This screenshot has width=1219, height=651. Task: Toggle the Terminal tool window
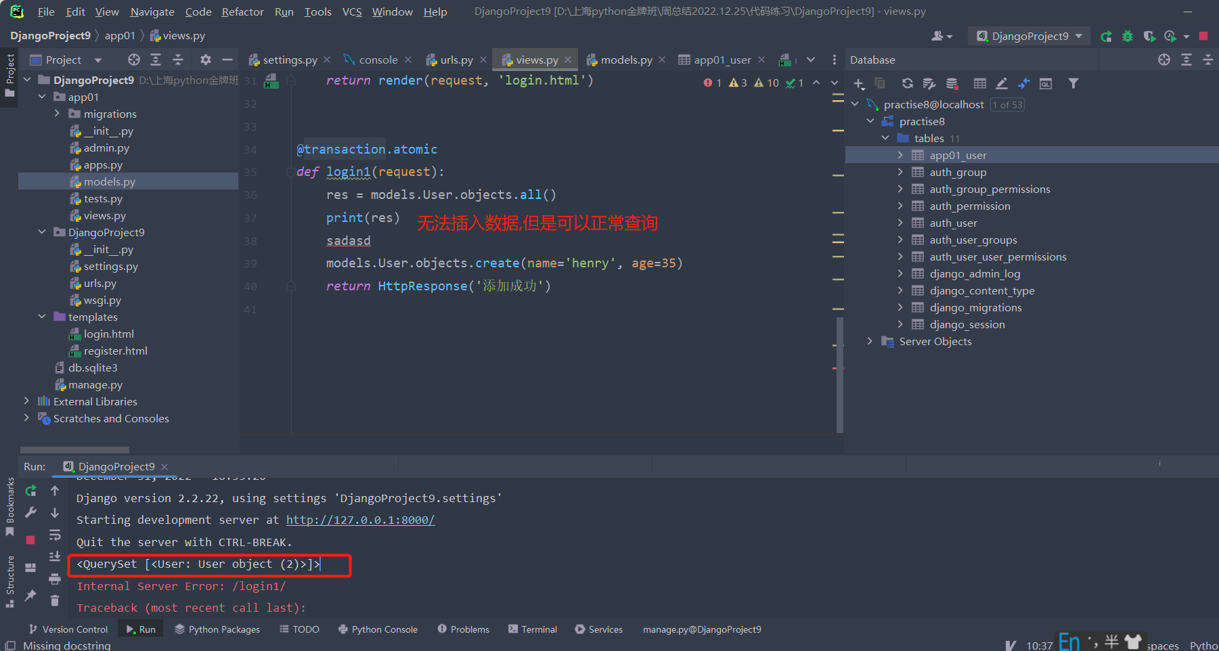coord(533,629)
